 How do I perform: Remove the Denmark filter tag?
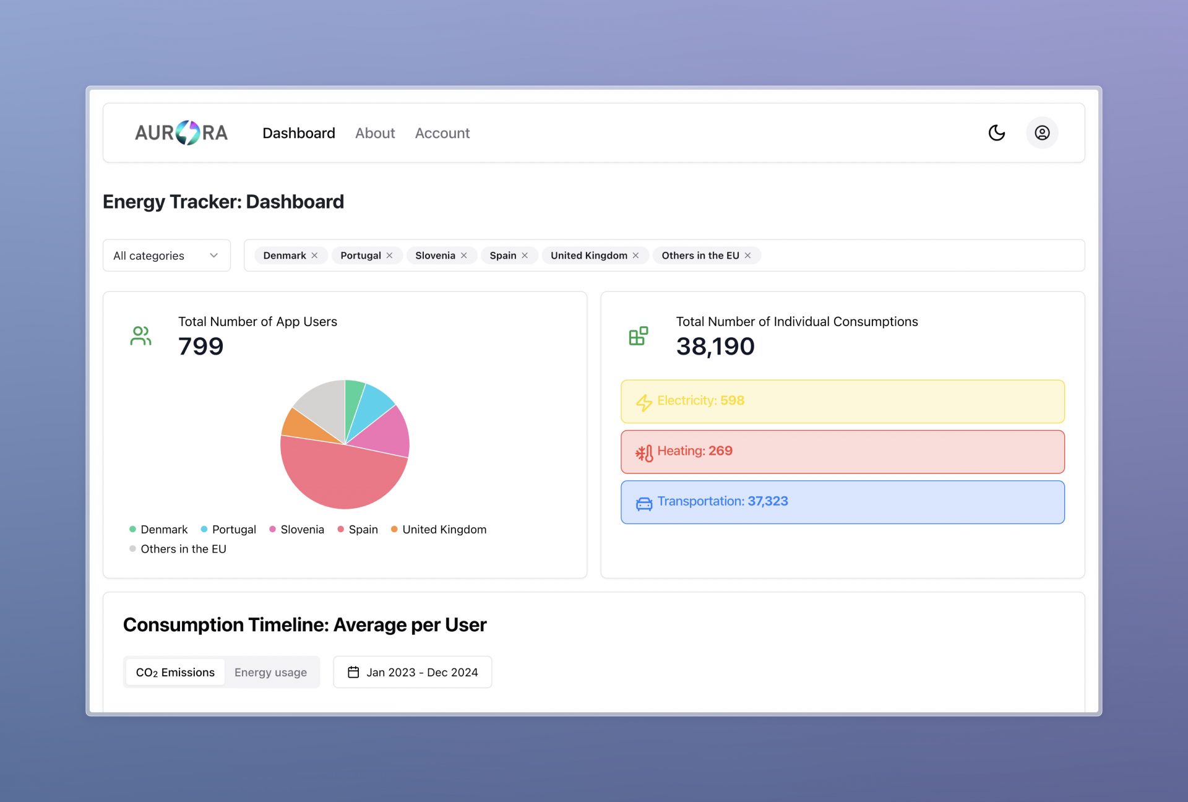[x=315, y=256]
